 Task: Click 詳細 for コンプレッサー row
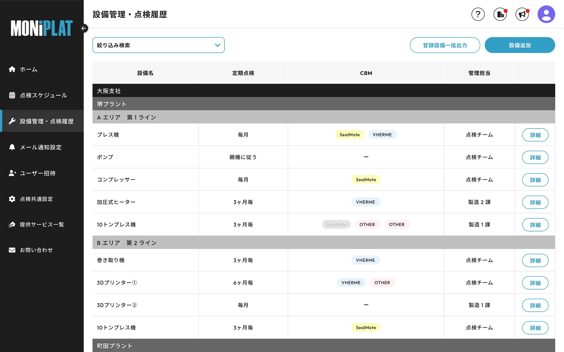coord(535,179)
